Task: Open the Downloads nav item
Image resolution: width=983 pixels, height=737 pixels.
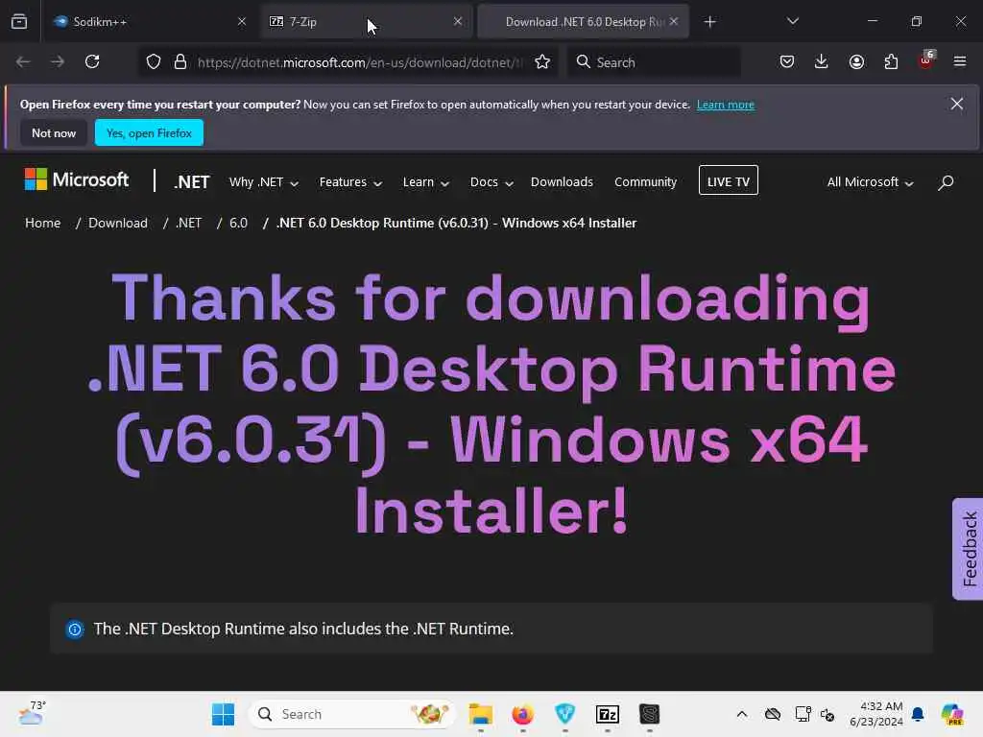Action: 562,181
